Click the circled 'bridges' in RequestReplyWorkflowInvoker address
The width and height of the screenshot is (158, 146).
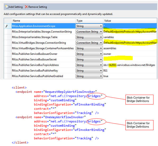(x=94, y=96)
